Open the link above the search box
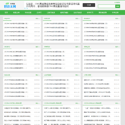The image size is (125, 125). 117,2
